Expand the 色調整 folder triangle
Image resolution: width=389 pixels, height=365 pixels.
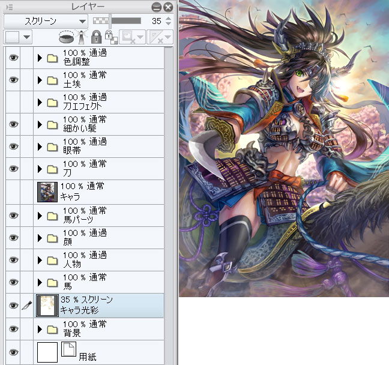40,58
